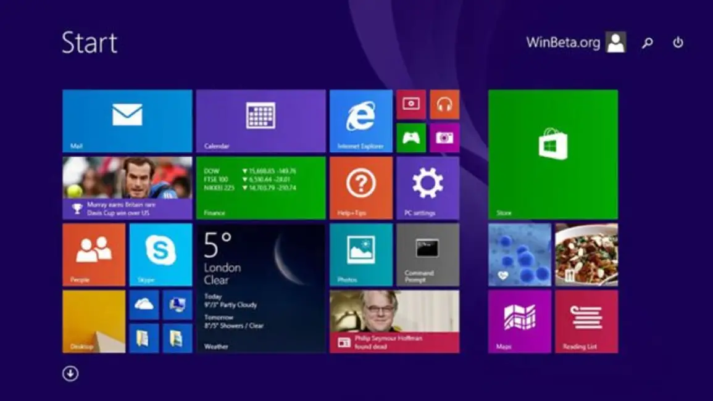The height and width of the screenshot is (401, 713).
Task: Open the Mail tile
Action: click(x=127, y=121)
